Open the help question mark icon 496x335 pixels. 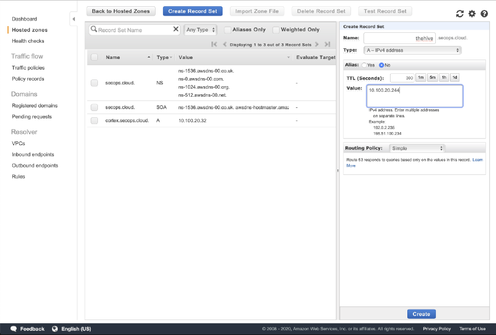tap(484, 14)
